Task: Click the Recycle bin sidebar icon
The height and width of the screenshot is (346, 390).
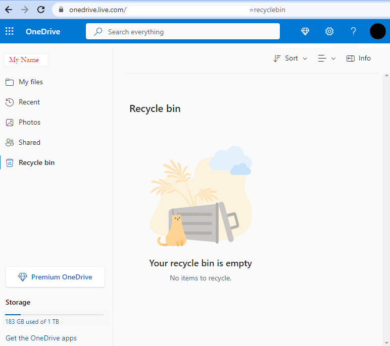Action: [x=10, y=163]
